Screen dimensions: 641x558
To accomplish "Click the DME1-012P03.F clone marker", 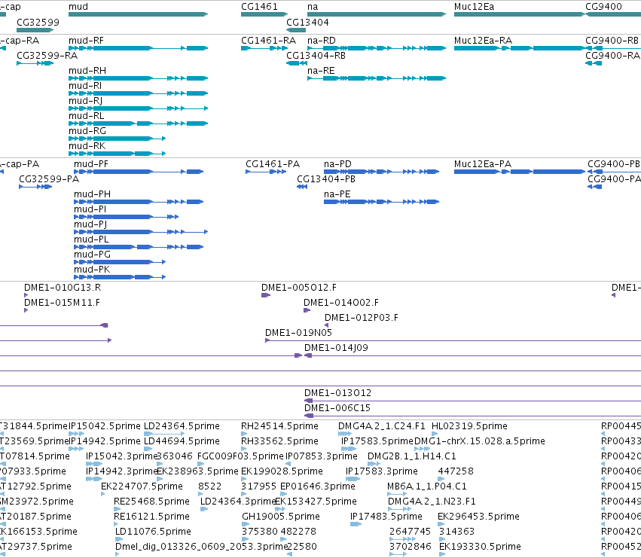I will (x=326, y=325).
